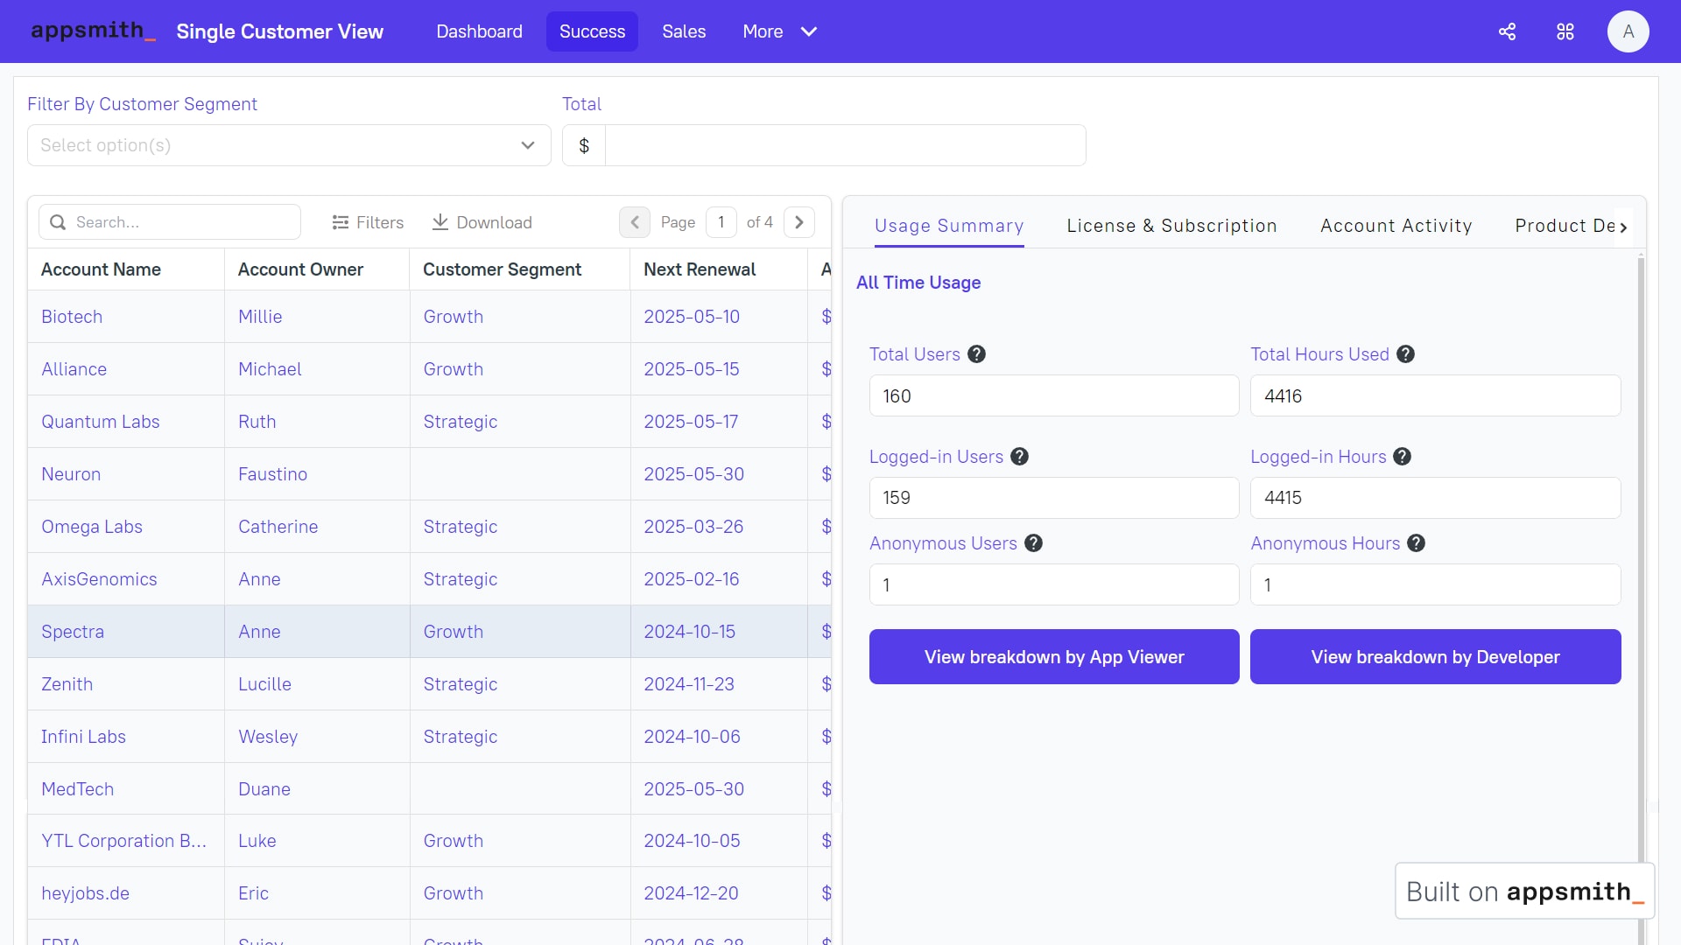Click View breakdown by App Viewer

1054,656
